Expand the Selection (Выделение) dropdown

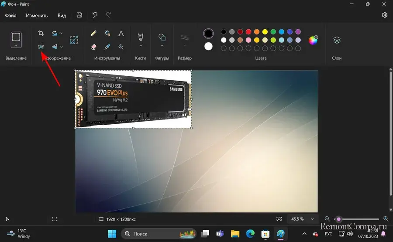16,45
